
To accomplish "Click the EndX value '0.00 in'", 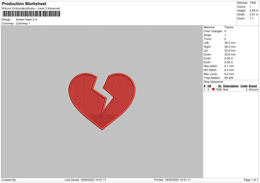I will coord(229,58).
